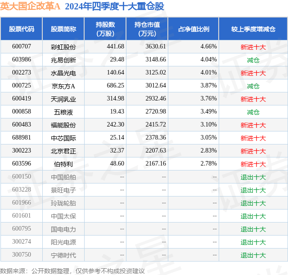288x275 pixels.
Task: Click 新进十大 status for 中芯国际
Action: click(253, 138)
